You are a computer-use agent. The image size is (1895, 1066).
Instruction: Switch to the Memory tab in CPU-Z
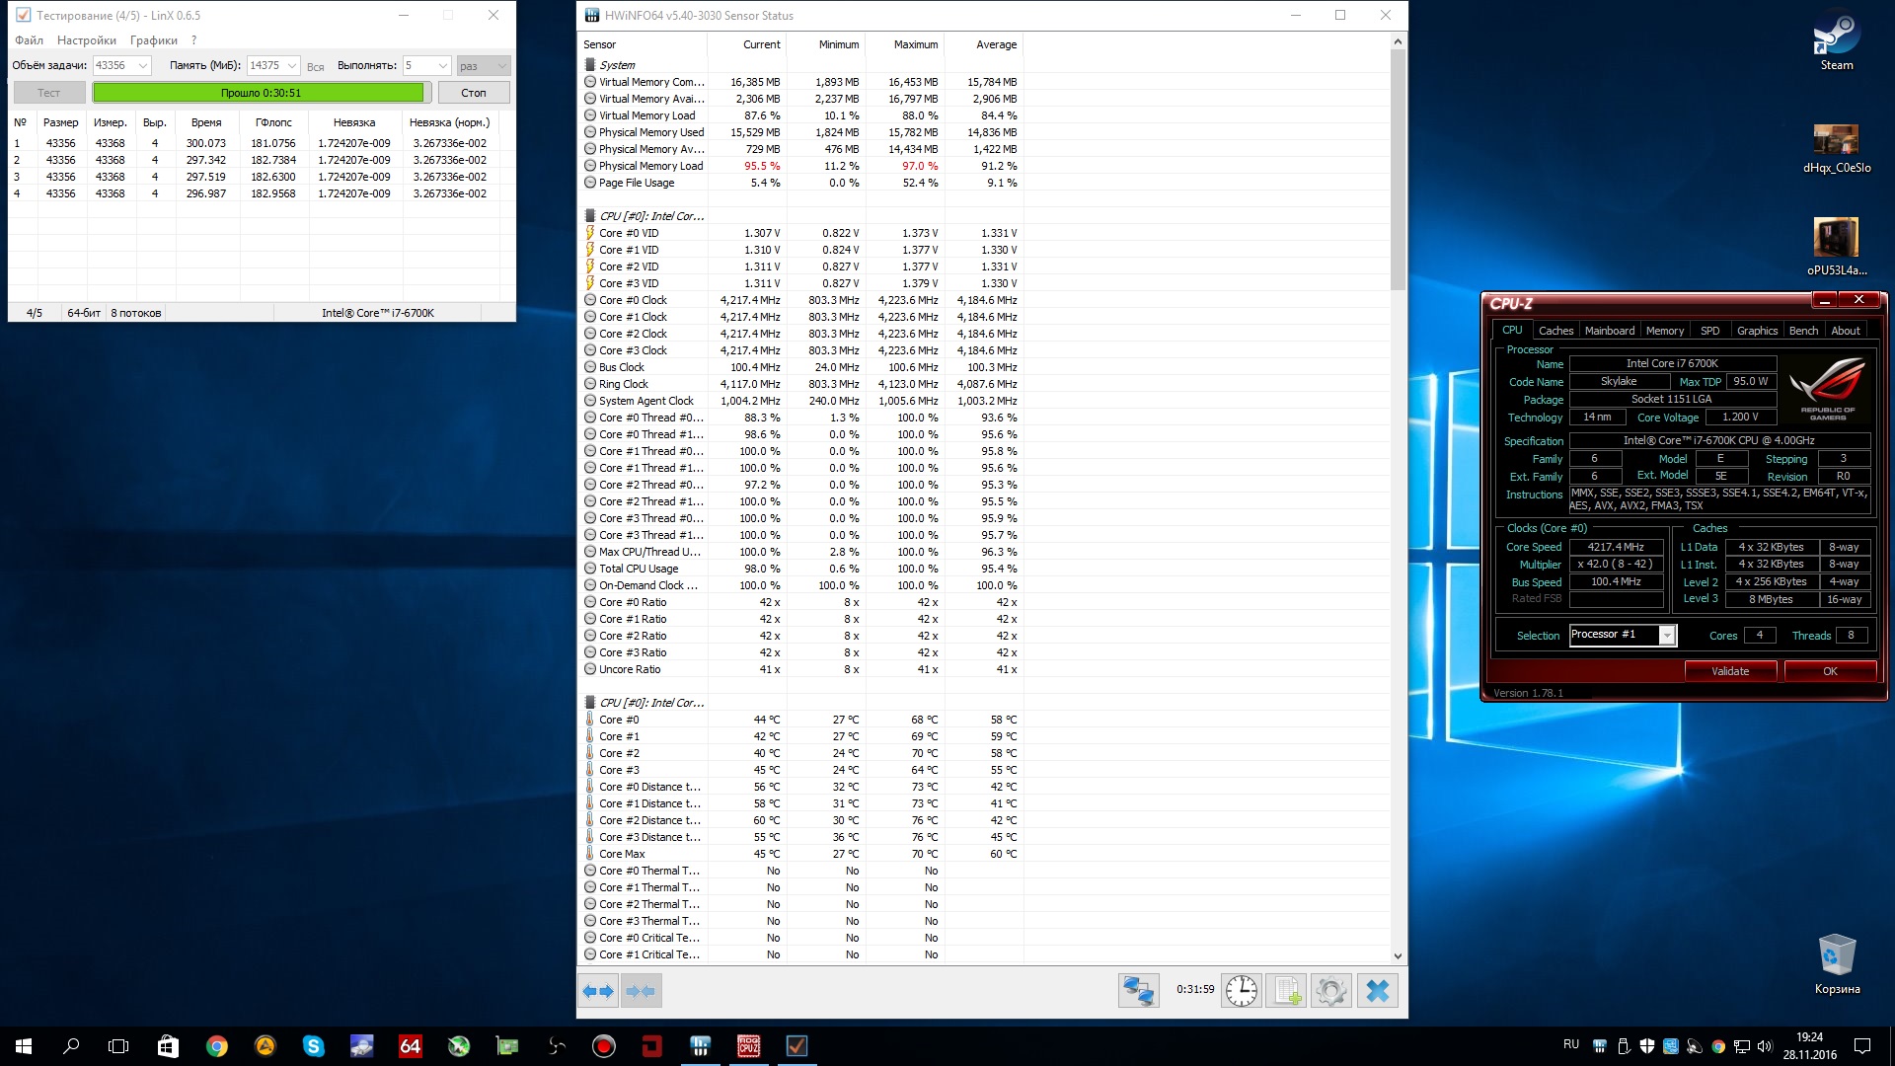(x=1664, y=331)
